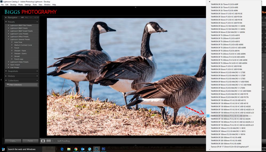Apply the Sharpen - Faces preset

[20, 51]
